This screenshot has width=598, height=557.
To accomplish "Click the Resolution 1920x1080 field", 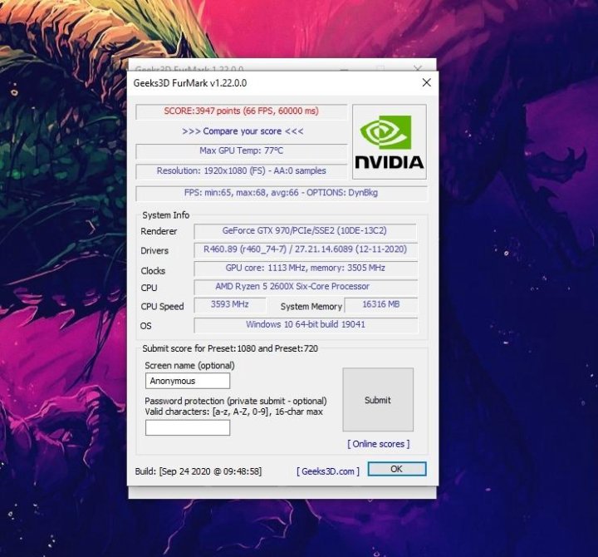I will point(242,171).
